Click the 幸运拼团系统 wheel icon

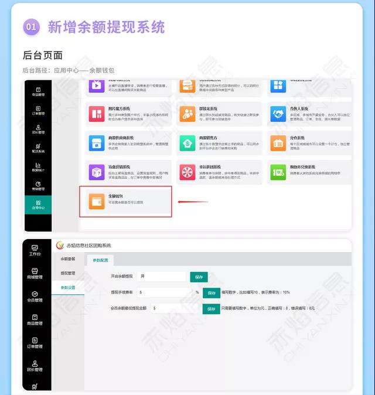click(x=187, y=172)
